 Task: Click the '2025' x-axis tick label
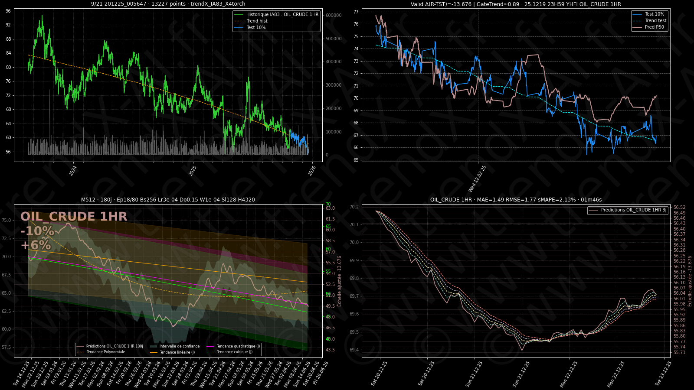[193, 171]
